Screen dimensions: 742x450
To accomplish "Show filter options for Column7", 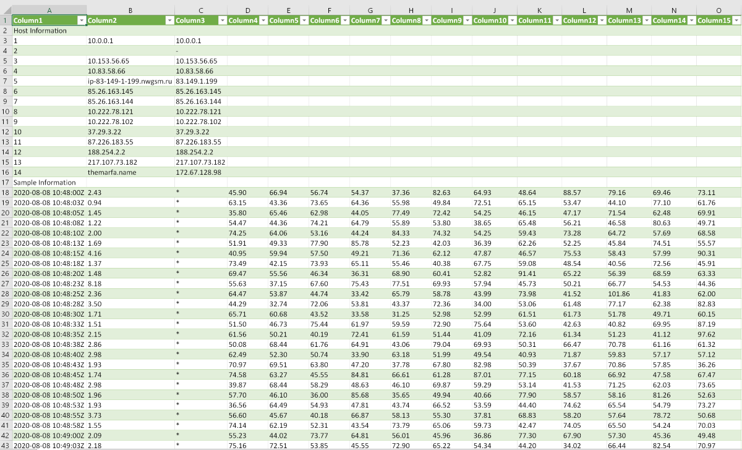I will 385,20.
